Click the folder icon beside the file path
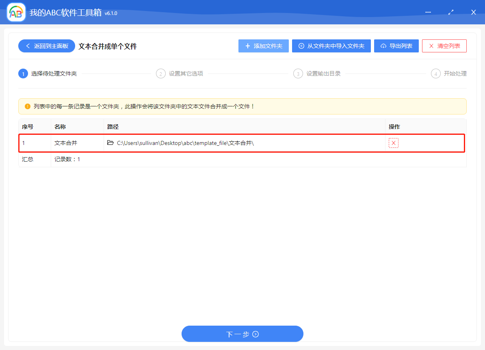The width and height of the screenshot is (485, 350). 110,143
